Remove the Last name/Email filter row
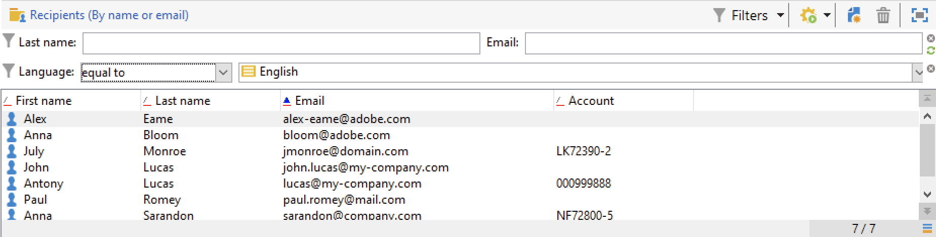The height and width of the screenshot is (237, 936). (x=930, y=38)
